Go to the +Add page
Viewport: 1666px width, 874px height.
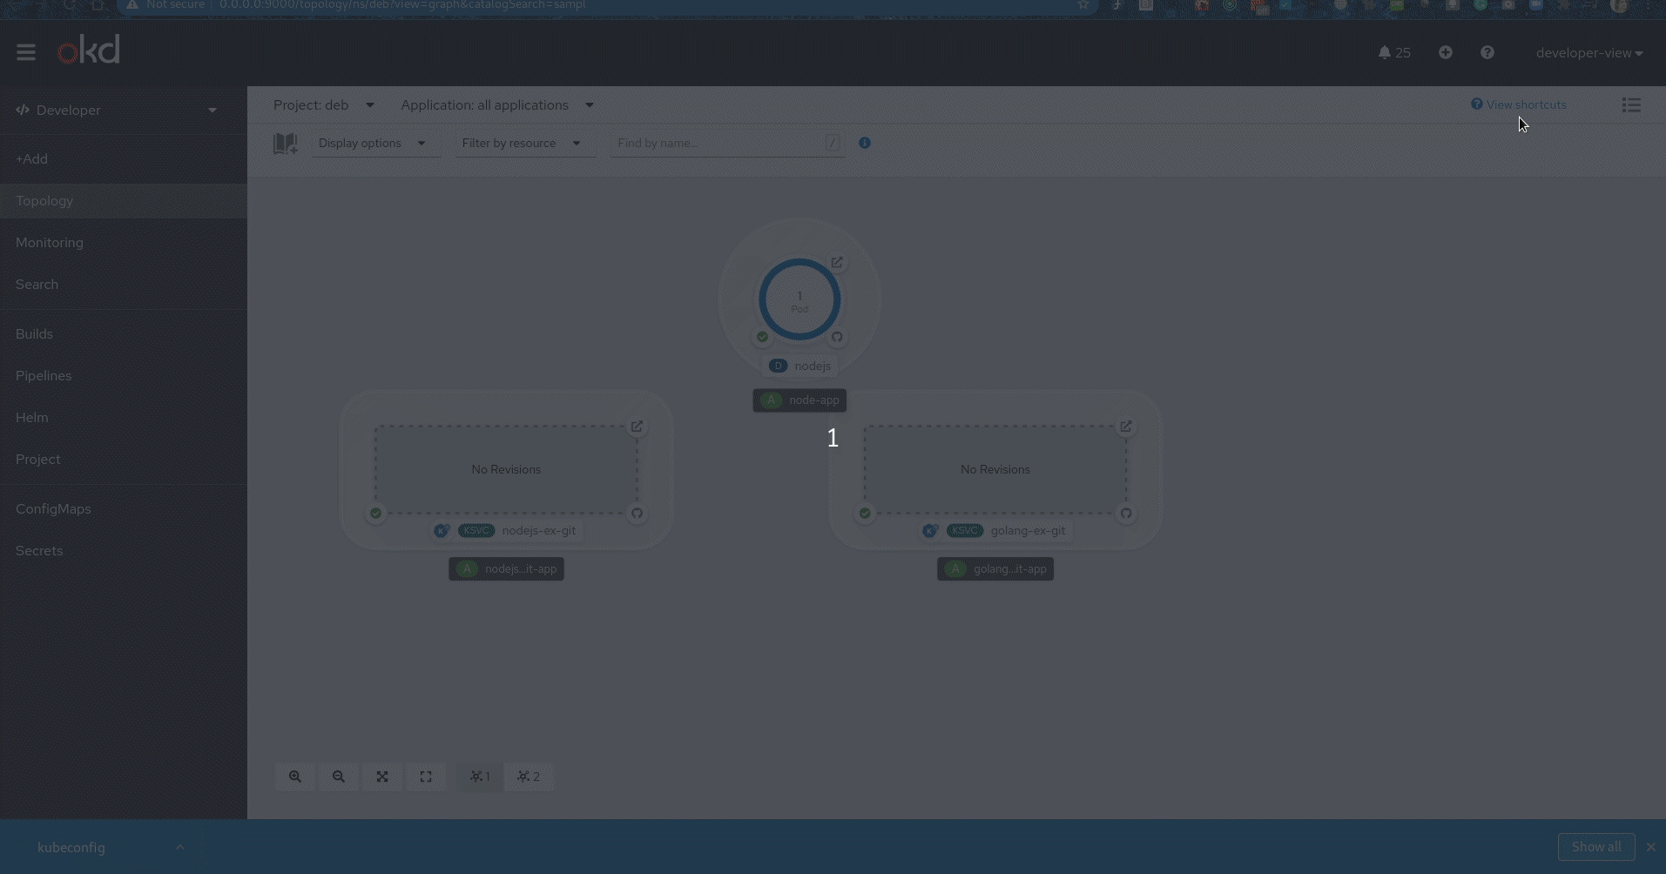[x=124, y=159]
